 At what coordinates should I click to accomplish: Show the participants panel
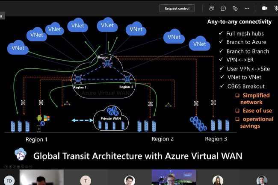212,8
